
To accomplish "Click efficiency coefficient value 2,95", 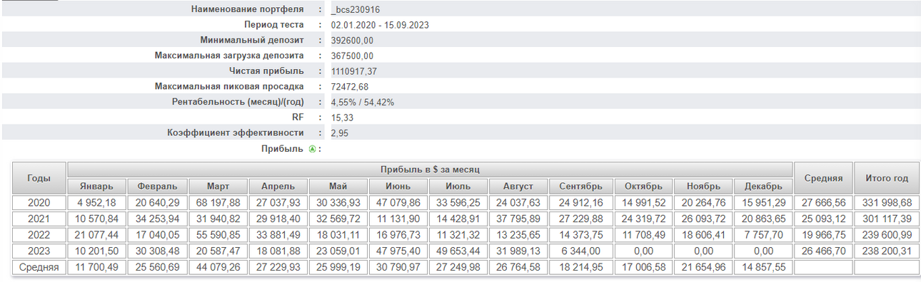I will (x=340, y=133).
